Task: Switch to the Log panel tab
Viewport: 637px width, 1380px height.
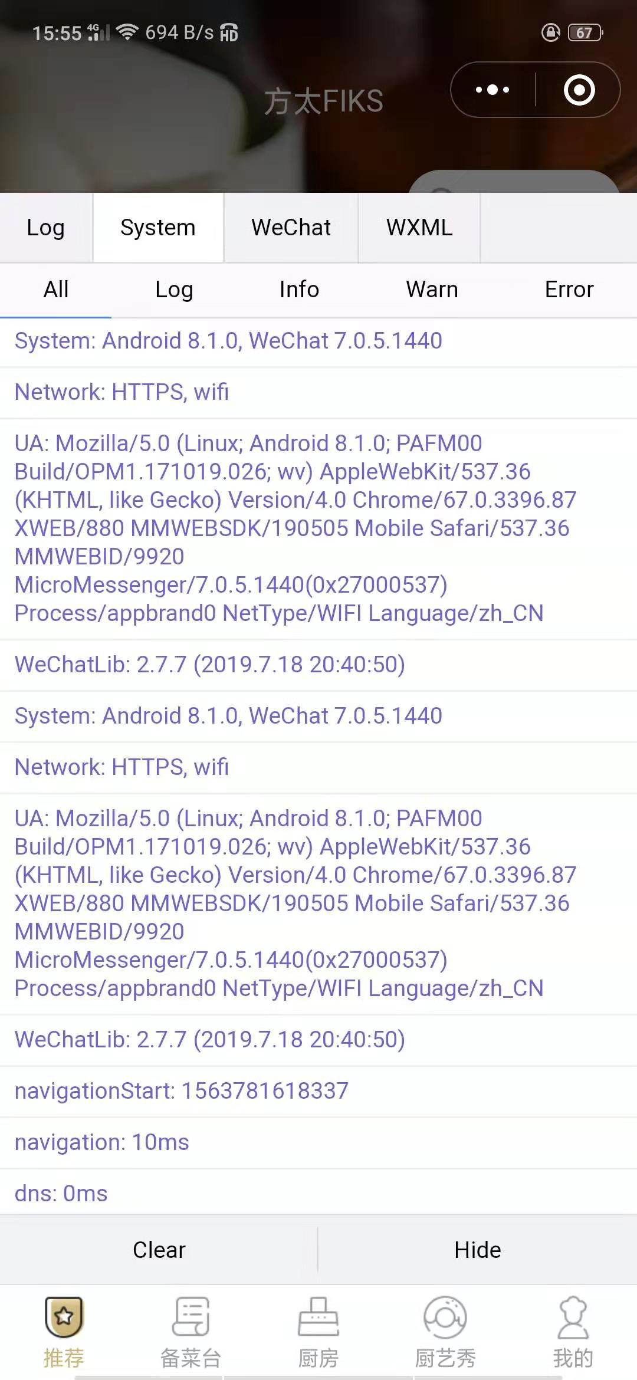Action: [x=46, y=228]
